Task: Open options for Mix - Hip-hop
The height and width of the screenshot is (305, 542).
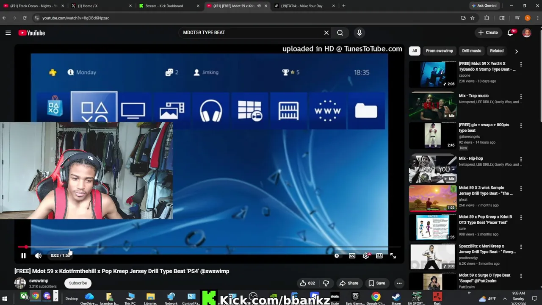Action: [x=521, y=159]
